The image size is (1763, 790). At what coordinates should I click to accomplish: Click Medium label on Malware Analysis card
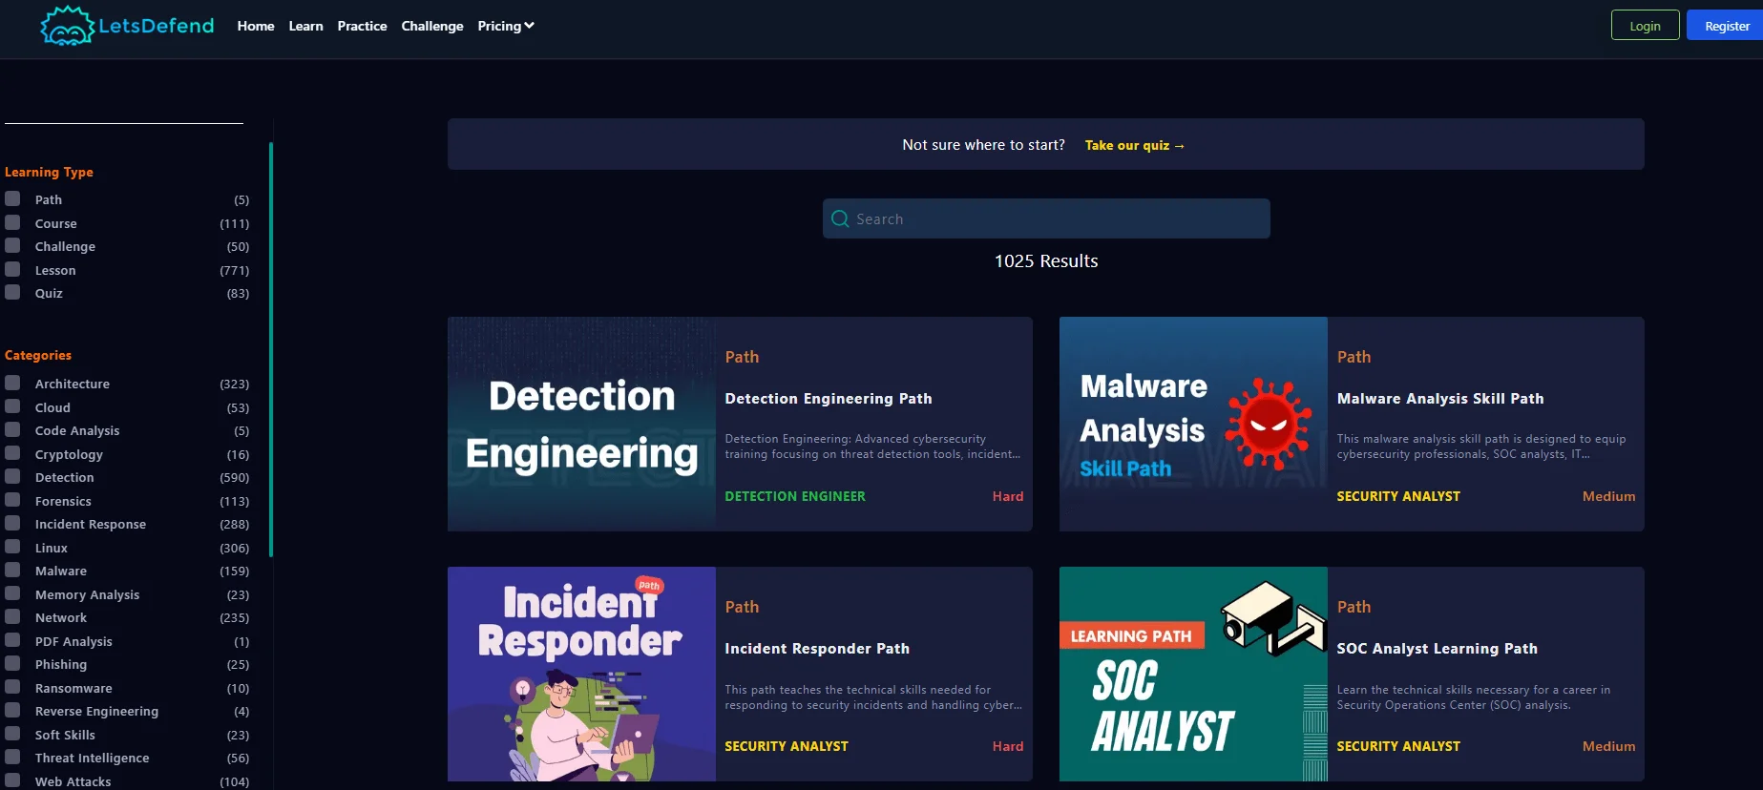pyautogui.click(x=1608, y=496)
